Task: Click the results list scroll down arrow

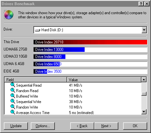Action: click(x=144, y=112)
